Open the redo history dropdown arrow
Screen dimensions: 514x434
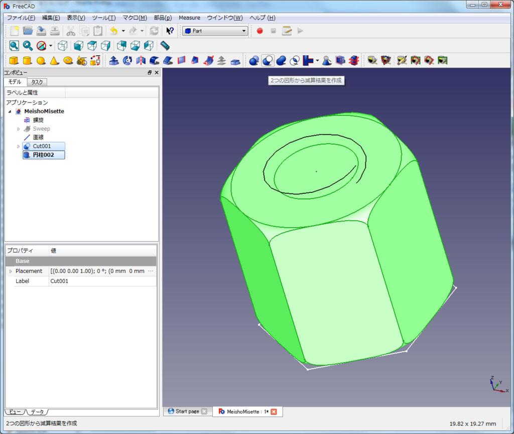coord(142,31)
